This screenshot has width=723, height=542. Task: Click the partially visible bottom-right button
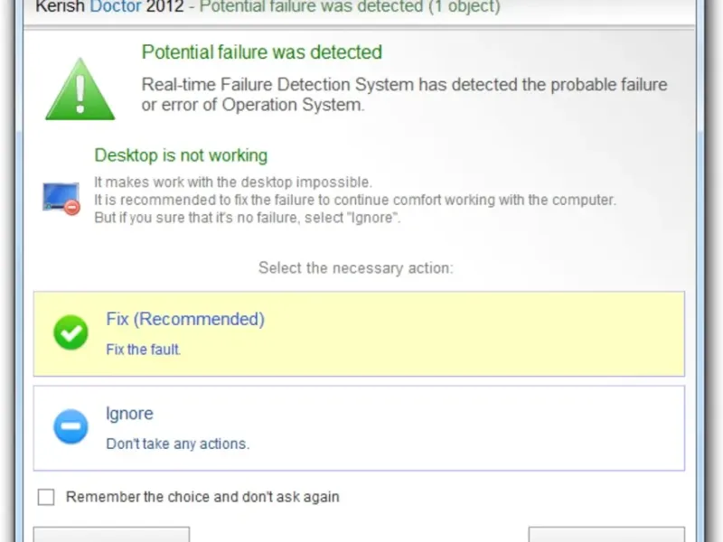[x=606, y=535]
